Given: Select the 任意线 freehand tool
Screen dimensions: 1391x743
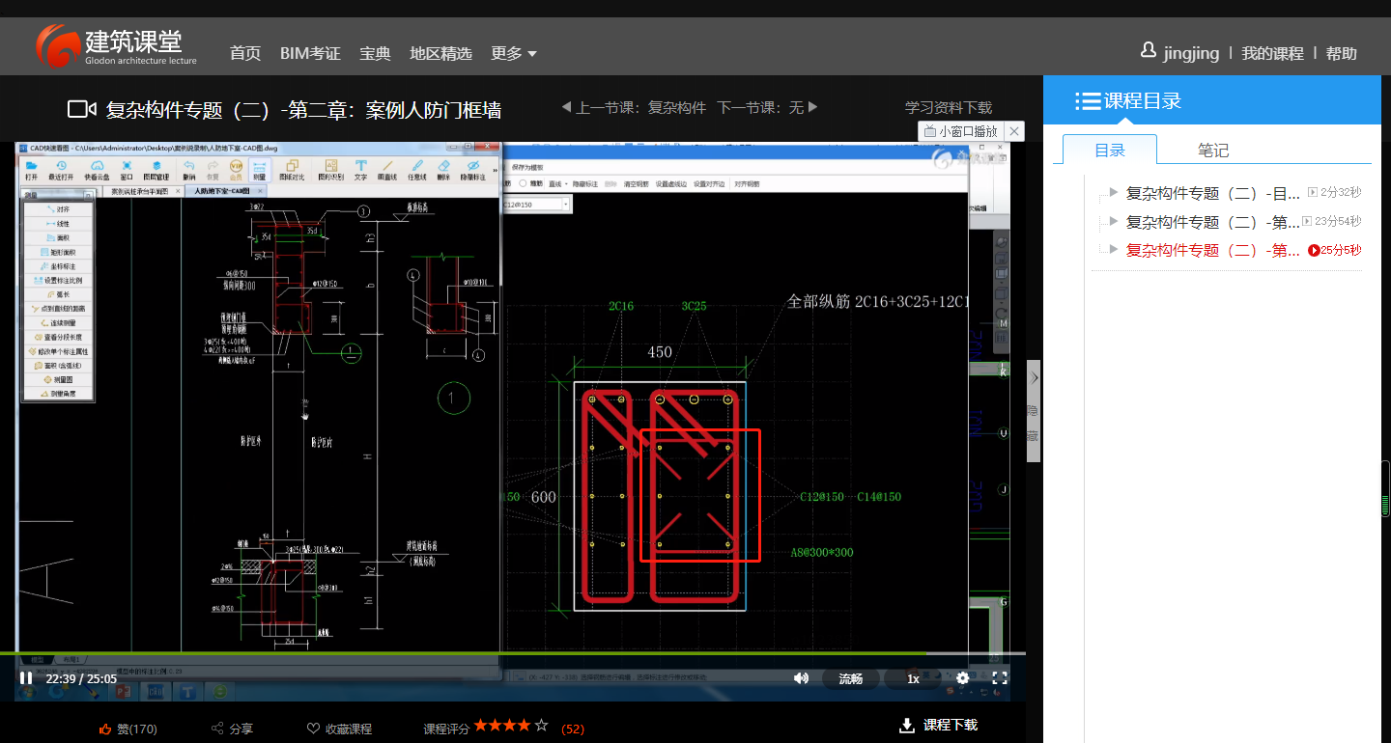Looking at the screenshot, I should [x=417, y=170].
